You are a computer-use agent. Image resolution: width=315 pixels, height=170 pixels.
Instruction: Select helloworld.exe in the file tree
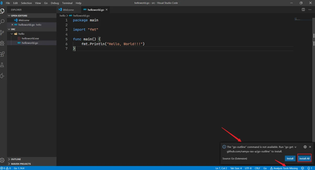tap(31, 38)
